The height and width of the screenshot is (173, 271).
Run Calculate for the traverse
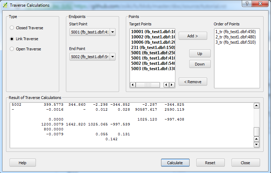(175, 163)
